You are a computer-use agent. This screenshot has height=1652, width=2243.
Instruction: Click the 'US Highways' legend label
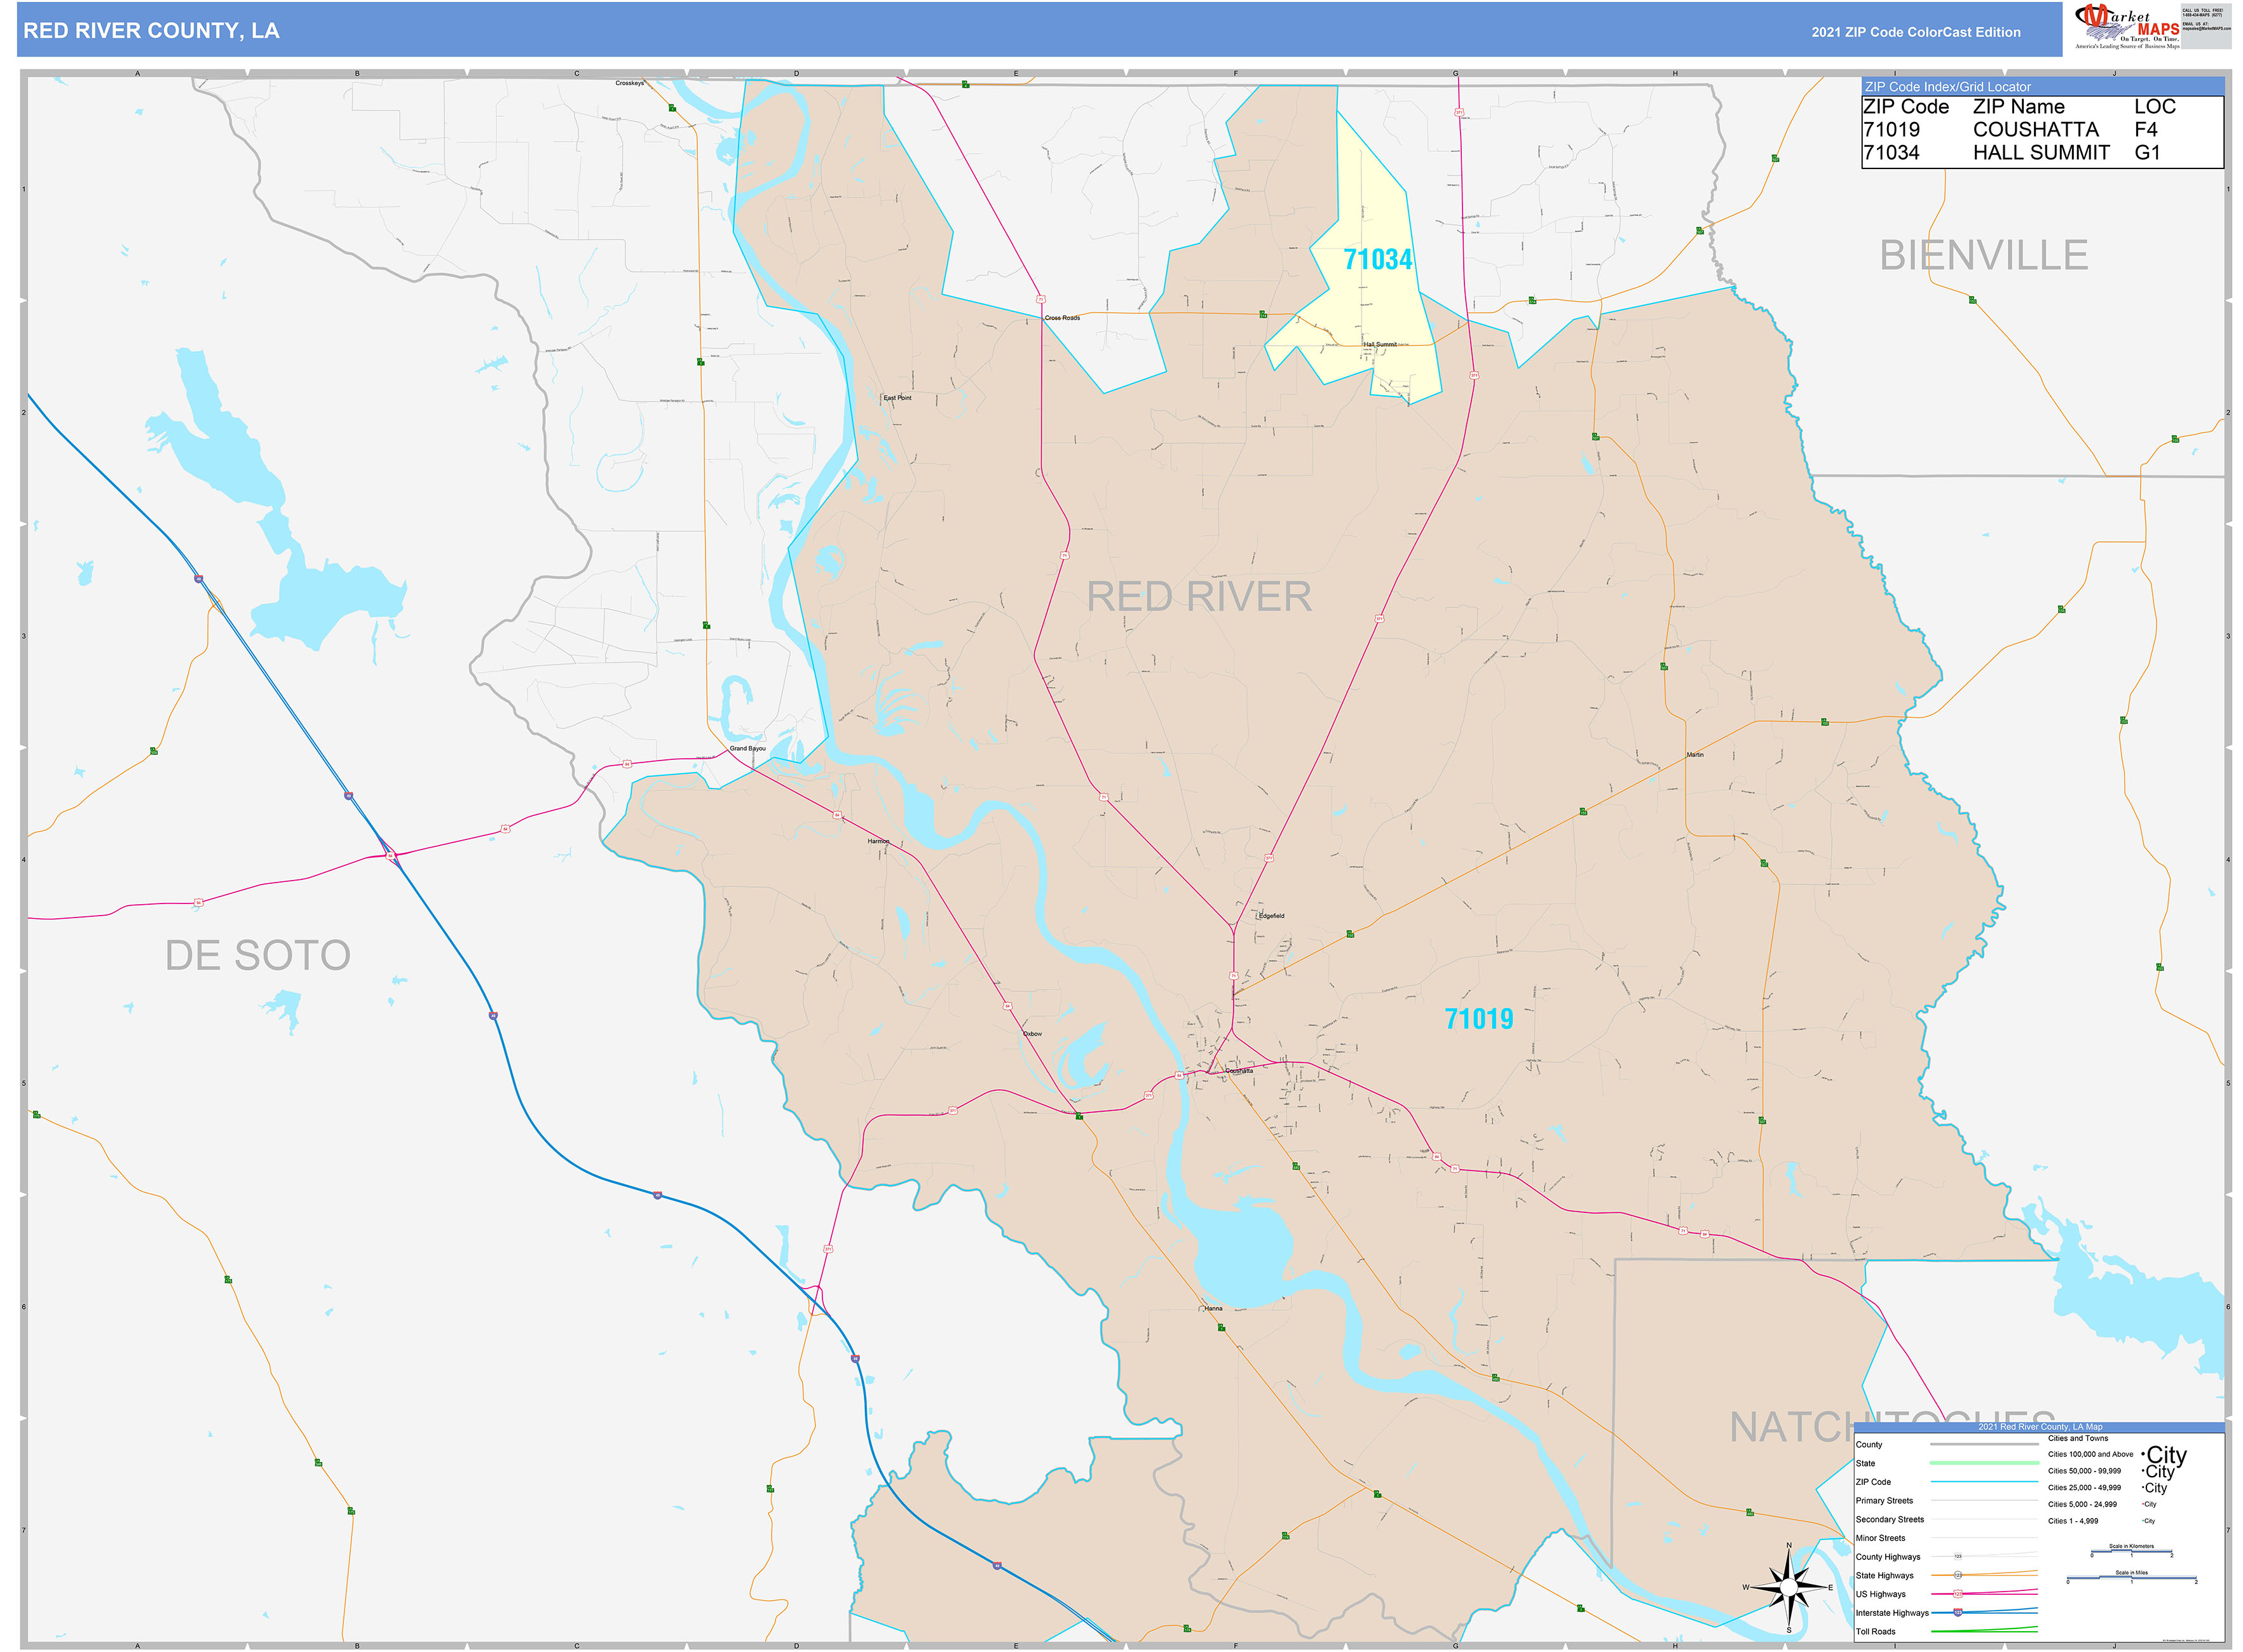point(1880,1595)
